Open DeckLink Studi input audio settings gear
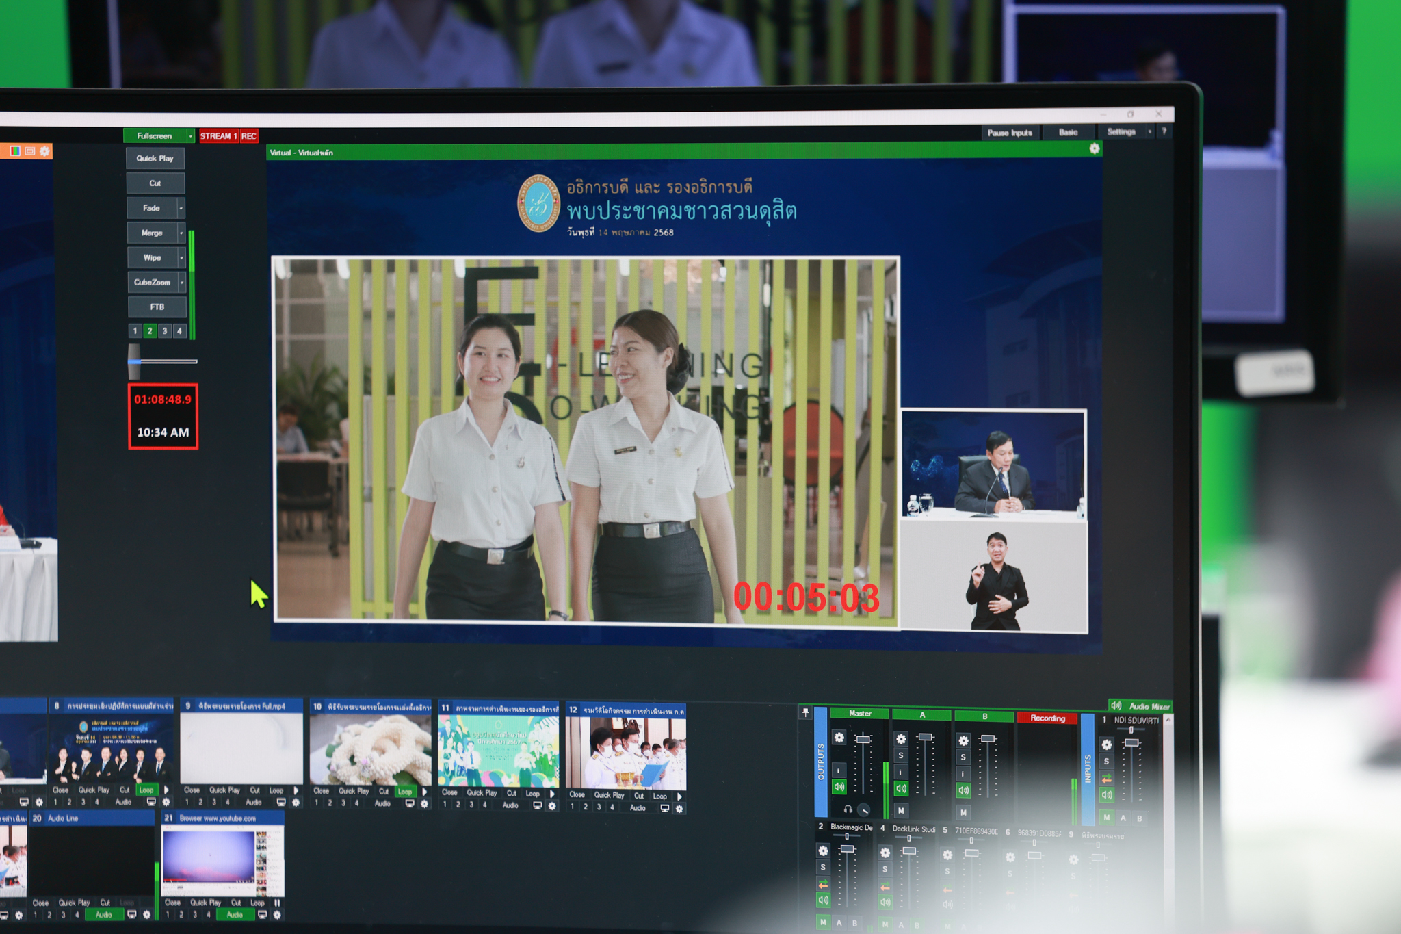This screenshot has height=934, width=1401. [885, 853]
